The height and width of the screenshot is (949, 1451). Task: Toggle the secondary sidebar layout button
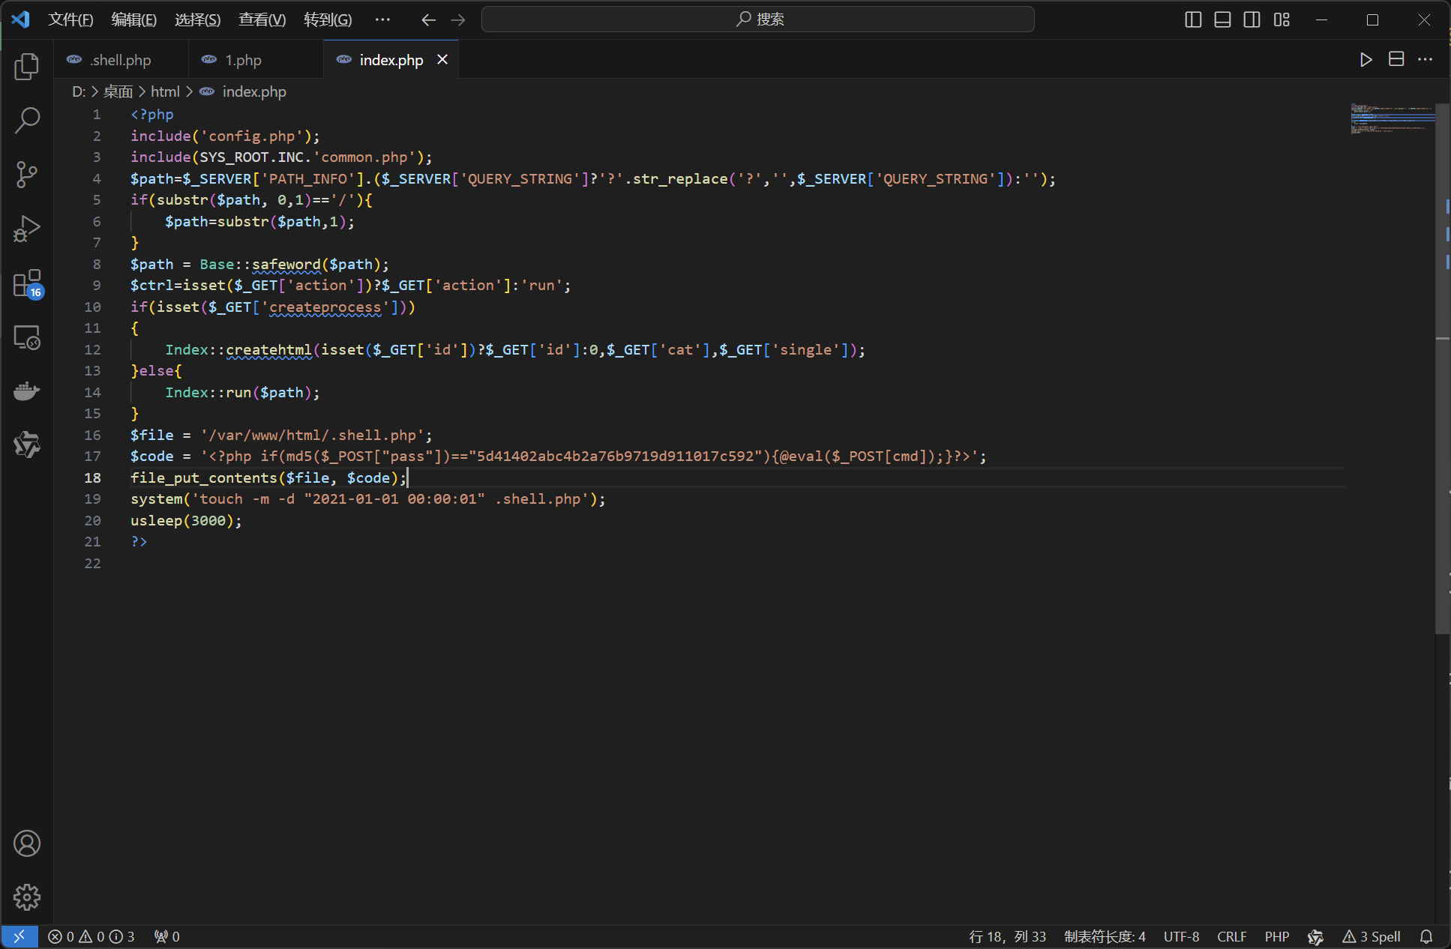click(x=1252, y=19)
